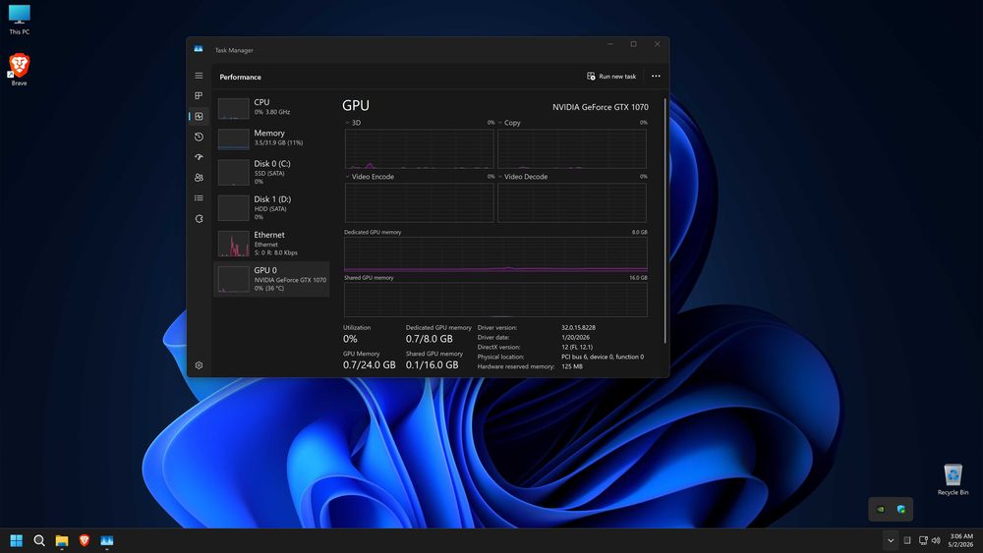
Task: Click the Task Manager title bar app icon
Action: pyautogui.click(x=199, y=49)
